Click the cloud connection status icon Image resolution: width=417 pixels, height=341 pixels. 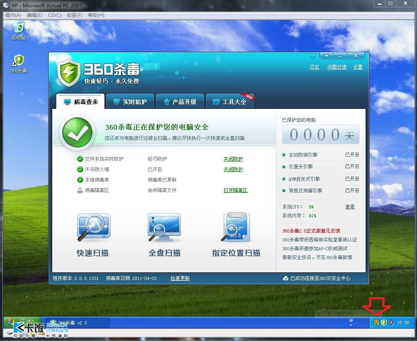pos(285,278)
